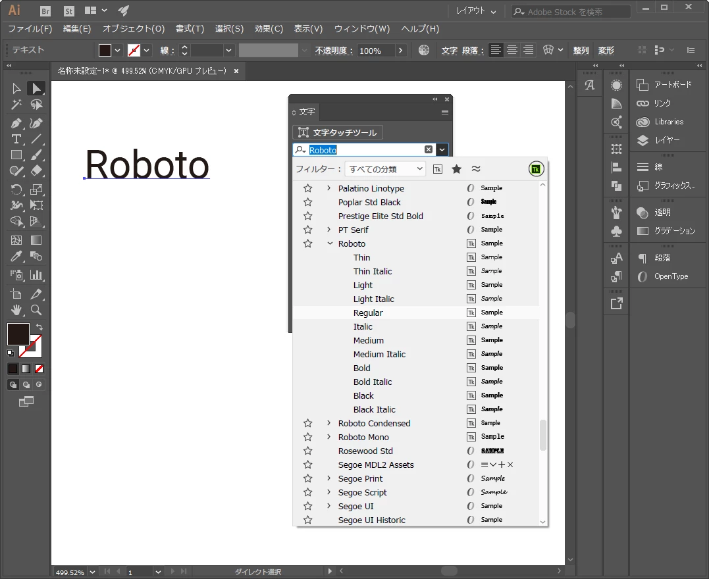Favorite the Roboto family star

coord(308,243)
